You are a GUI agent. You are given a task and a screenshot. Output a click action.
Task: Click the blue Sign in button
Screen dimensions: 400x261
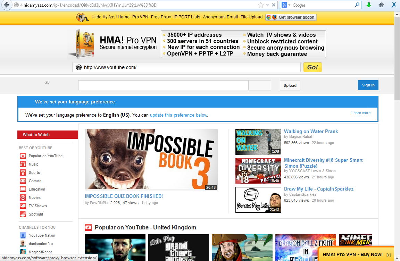point(368,85)
